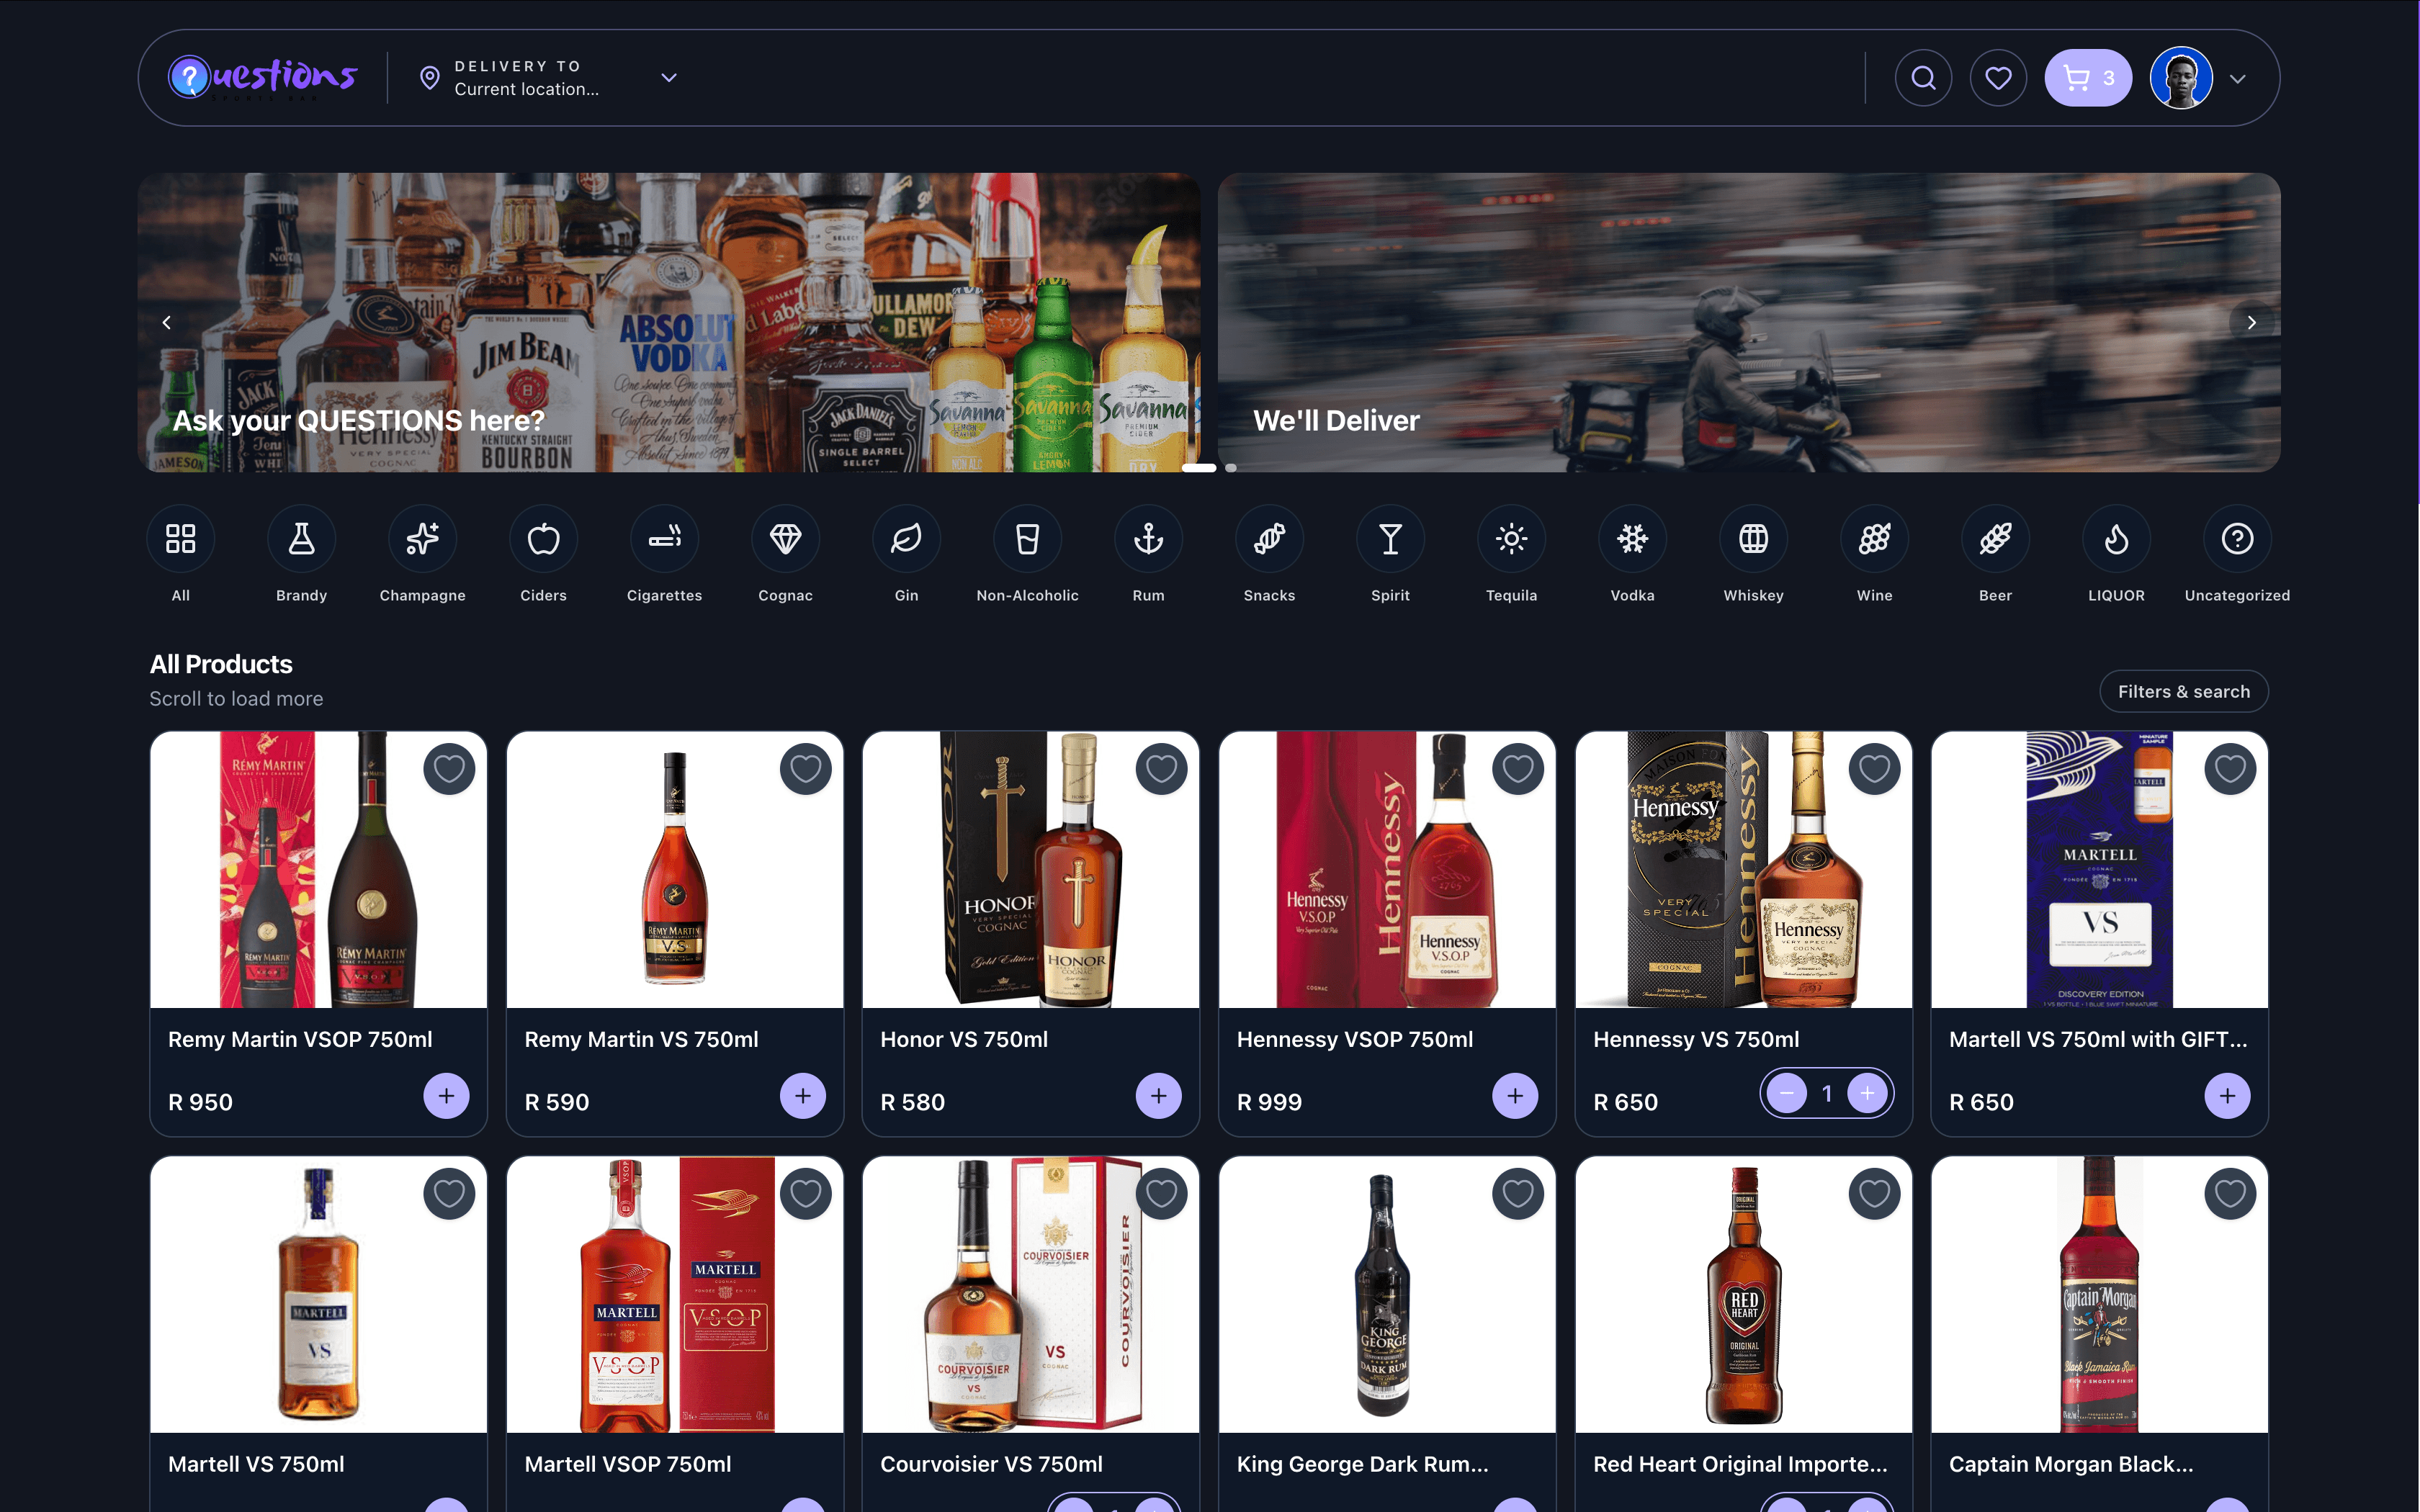
Task: Open the LIQUOR flame icon
Action: [x=2117, y=539]
